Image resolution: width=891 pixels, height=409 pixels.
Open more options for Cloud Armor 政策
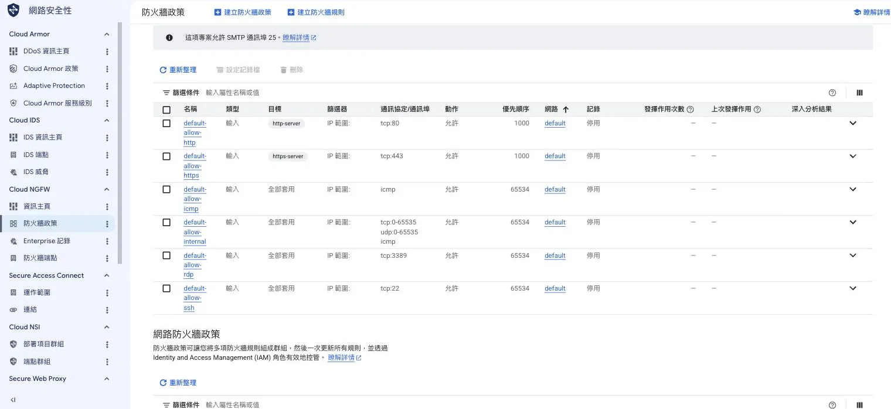point(107,69)
